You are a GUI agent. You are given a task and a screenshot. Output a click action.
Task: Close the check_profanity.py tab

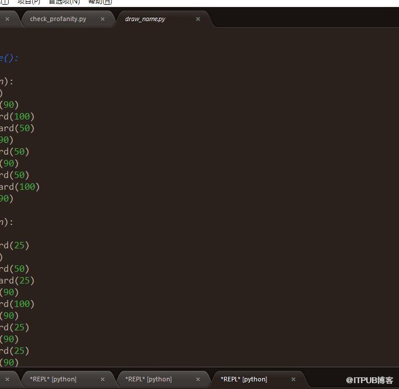[x=102, y=19]
